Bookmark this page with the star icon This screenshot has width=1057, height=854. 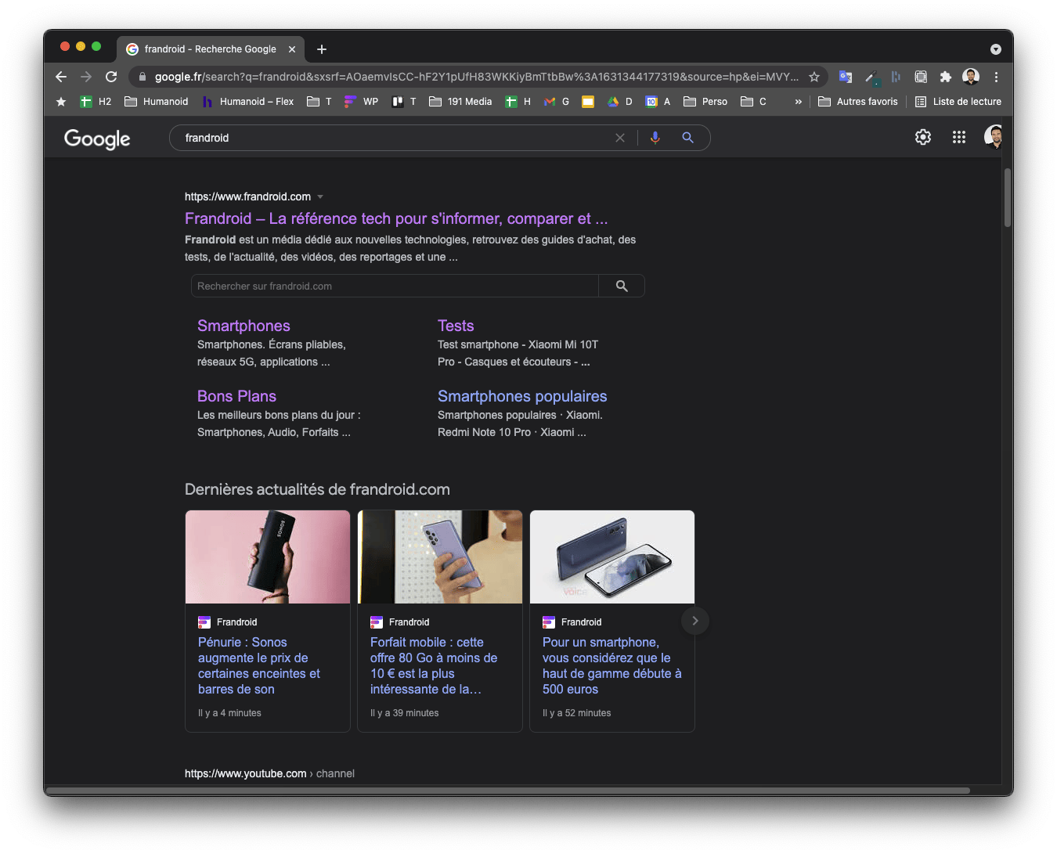(814, 77)
